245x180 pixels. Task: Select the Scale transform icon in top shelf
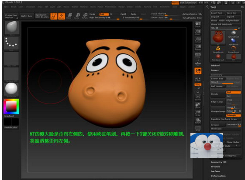77,16
